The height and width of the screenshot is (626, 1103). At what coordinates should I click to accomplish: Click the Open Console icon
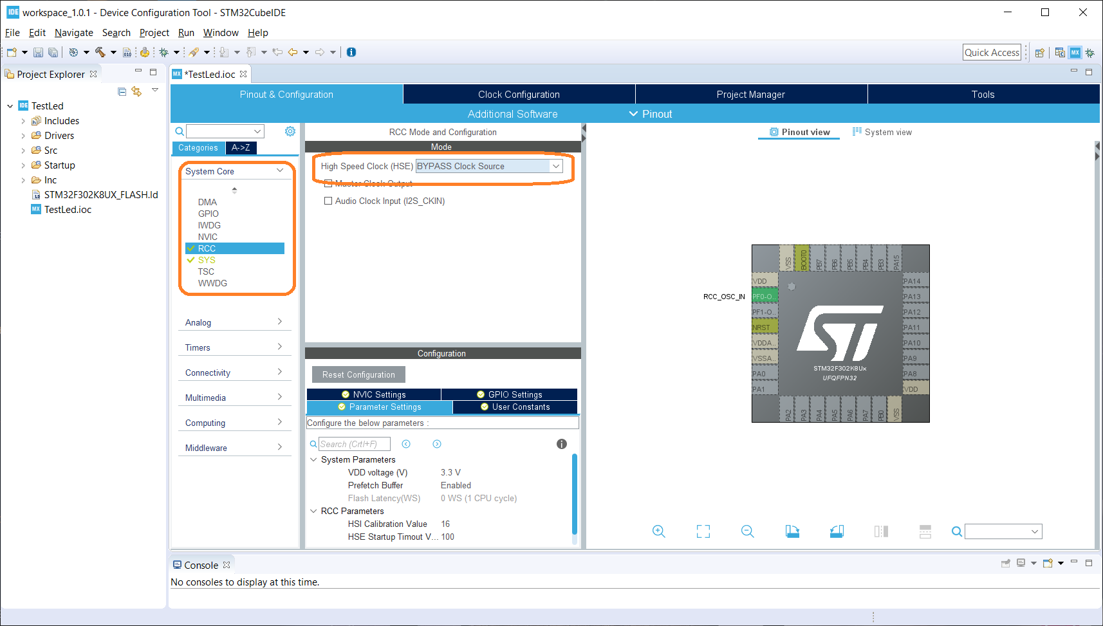click(1047, 563)
